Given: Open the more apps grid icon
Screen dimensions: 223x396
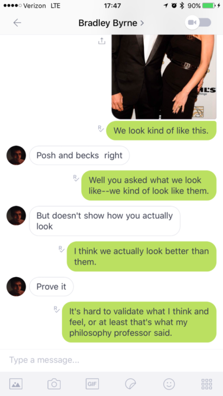Looking at the screenshot, I should (x=207, y=384).
